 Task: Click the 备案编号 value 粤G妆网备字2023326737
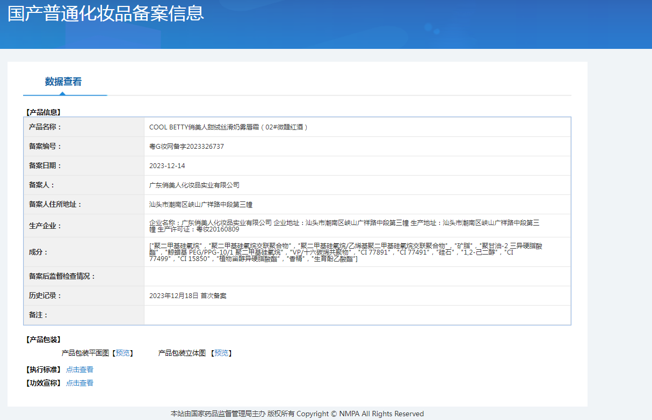click(186, 147)
